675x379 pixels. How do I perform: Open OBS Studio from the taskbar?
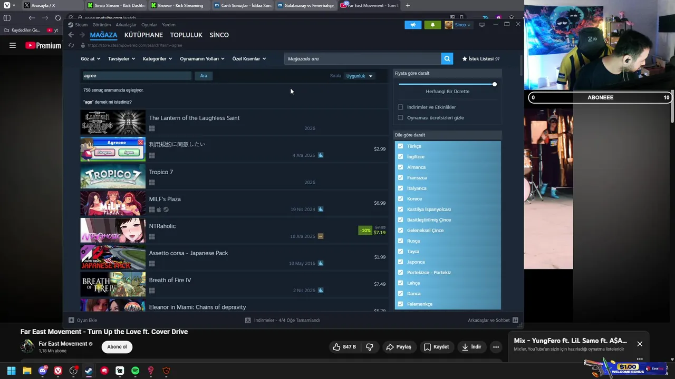(73, 371)
